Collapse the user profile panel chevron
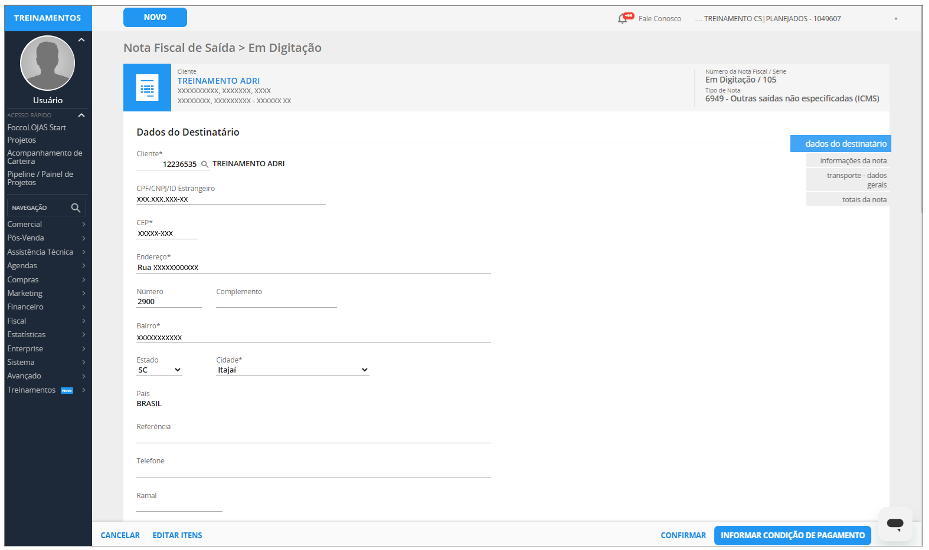 81,40
